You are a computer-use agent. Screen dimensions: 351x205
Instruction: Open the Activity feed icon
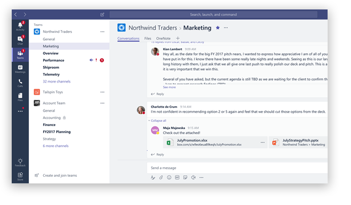pyautogui.click(x=20, y=26)
